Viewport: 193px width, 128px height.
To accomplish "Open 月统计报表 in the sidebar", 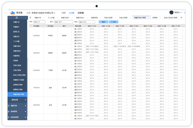I will 17,65.
